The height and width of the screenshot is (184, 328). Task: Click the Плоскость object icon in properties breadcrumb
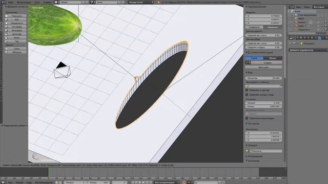pos(302,43)
